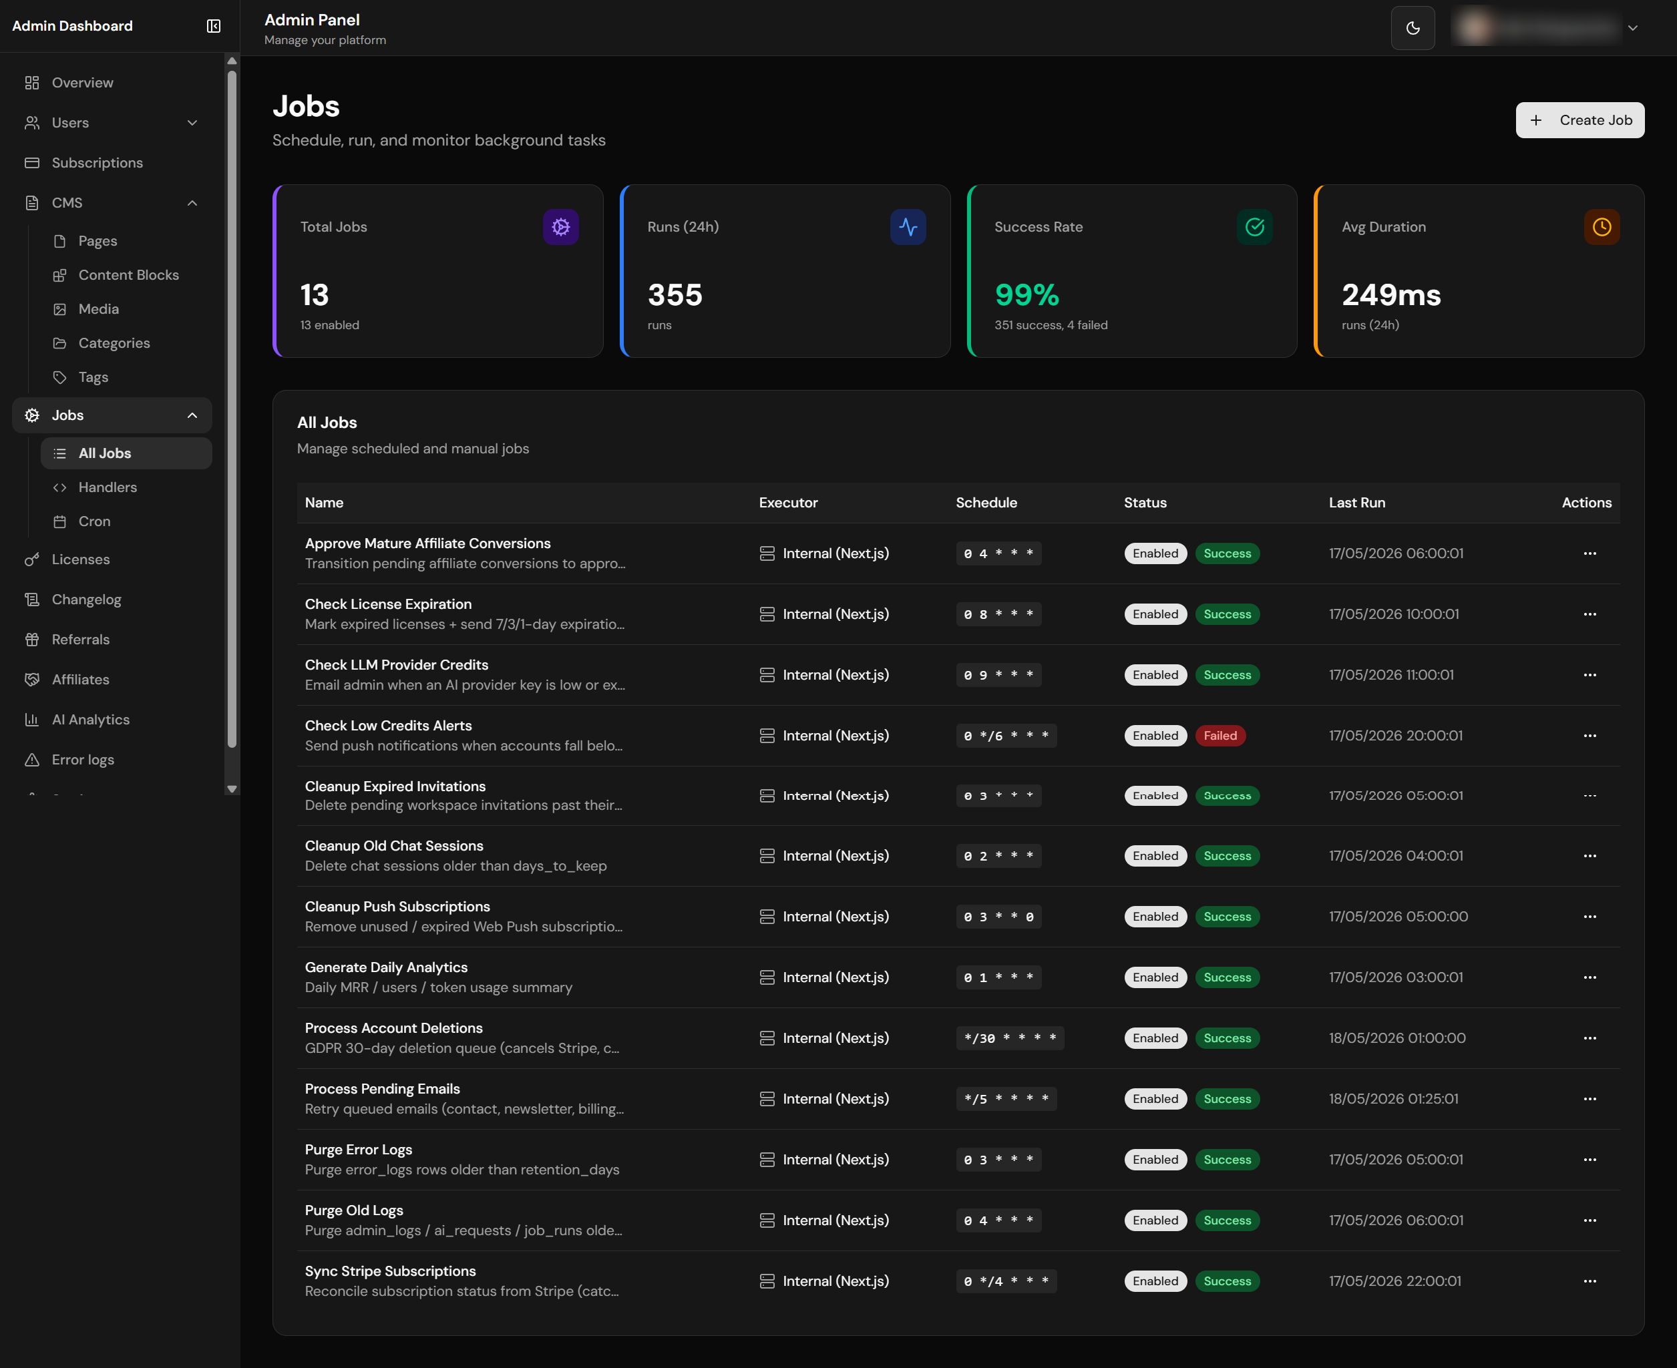1677x1368 pixels.
Task: Open actions menu for Process Pending Emails
Action: pos(1590,1098)
